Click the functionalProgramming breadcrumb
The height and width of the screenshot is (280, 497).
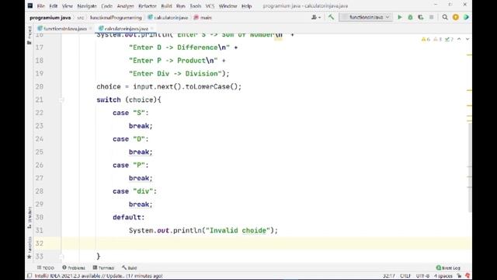(116, 18)
